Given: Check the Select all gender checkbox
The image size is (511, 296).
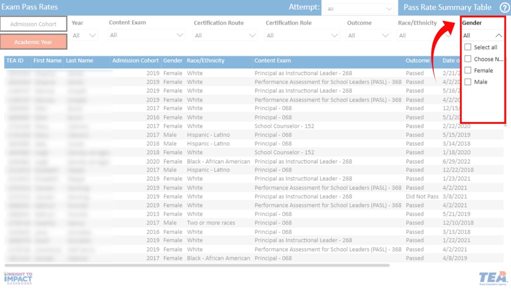Looking at the screenshot, I should 468,47.
